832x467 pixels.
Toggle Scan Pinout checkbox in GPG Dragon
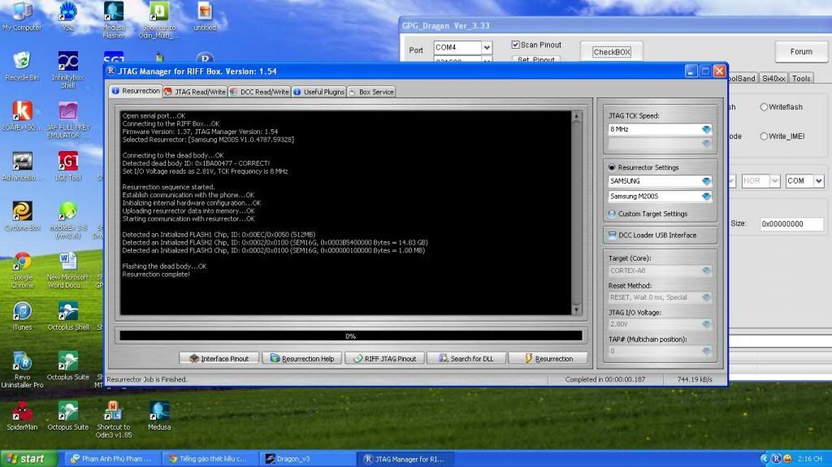pos(515,45)
